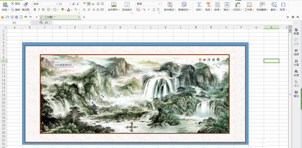Open the font size dropdown

coord(70,4)
